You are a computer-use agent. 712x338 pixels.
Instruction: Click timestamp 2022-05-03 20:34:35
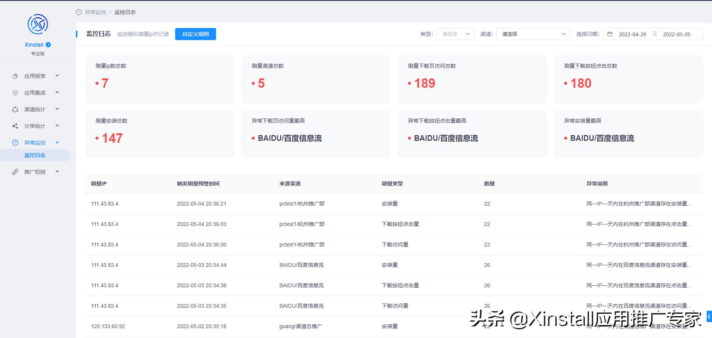click(x=202, y=306)
